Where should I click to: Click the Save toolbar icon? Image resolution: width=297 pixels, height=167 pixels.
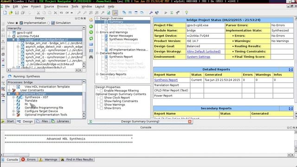[17, 13]
